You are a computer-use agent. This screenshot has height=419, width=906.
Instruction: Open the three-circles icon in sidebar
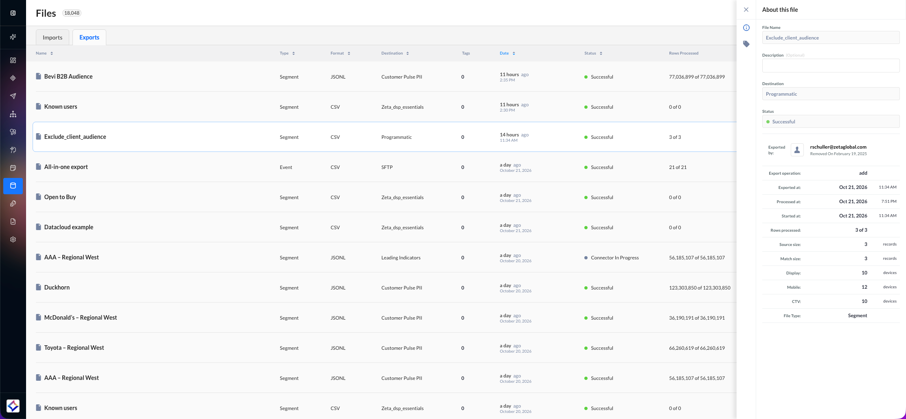[x=13, y=132]
